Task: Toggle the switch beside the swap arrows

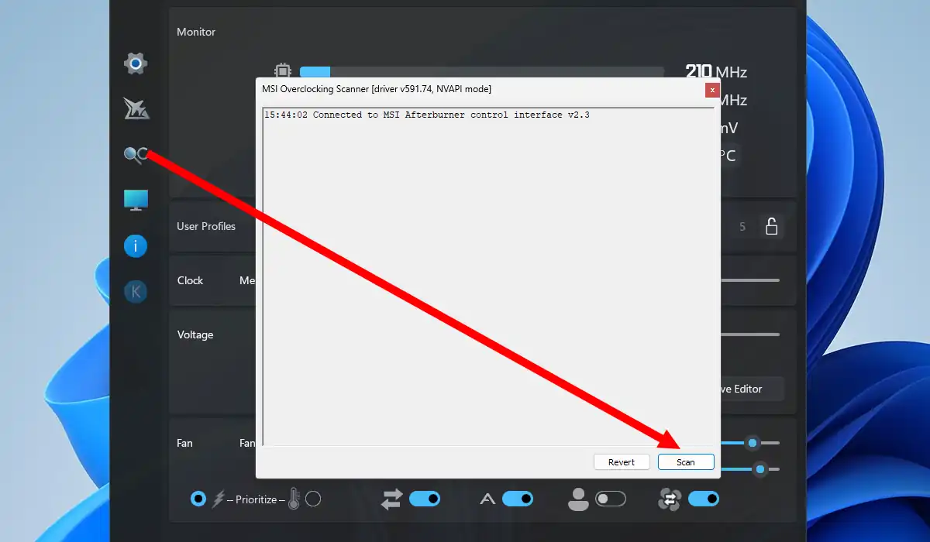Action: click(424, 499)
